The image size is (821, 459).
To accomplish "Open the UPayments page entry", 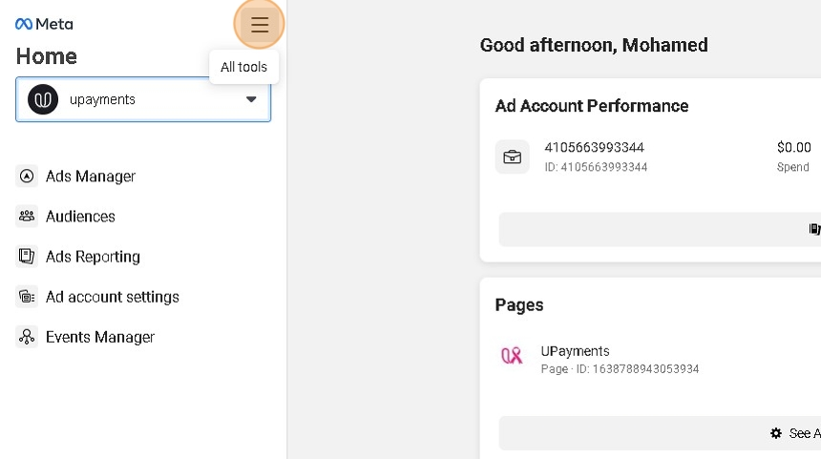I will pos(575,351).
